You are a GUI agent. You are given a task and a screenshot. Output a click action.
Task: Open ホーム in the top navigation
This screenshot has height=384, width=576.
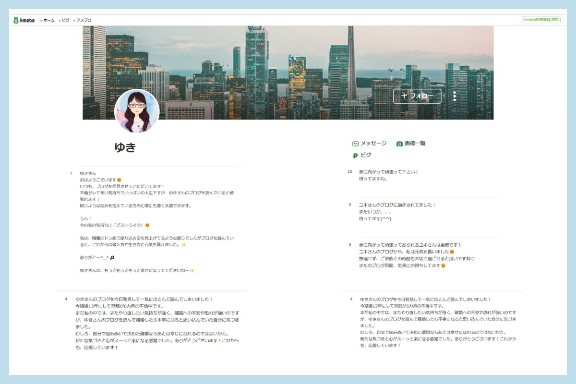click(49, 20)
